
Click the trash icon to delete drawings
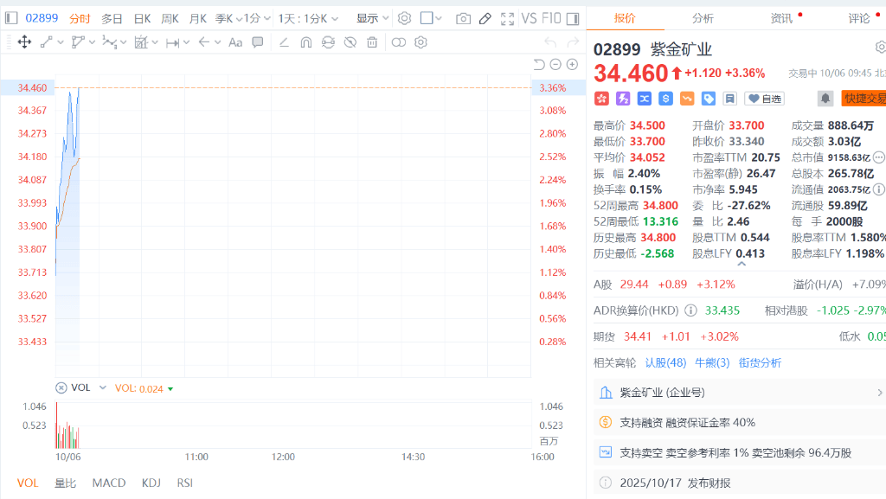[372, 42]
